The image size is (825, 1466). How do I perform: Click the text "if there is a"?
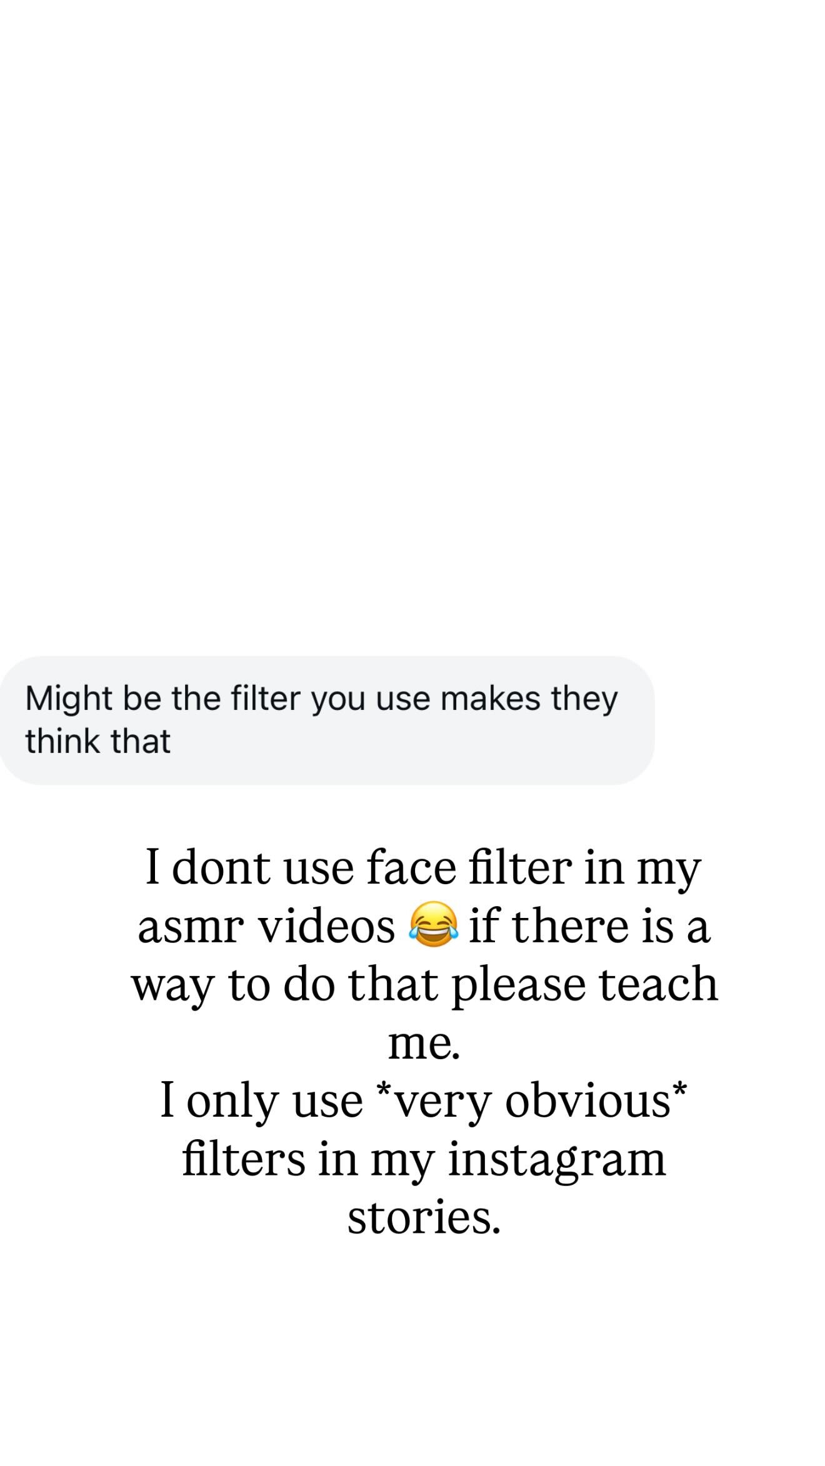coord(590,926)
